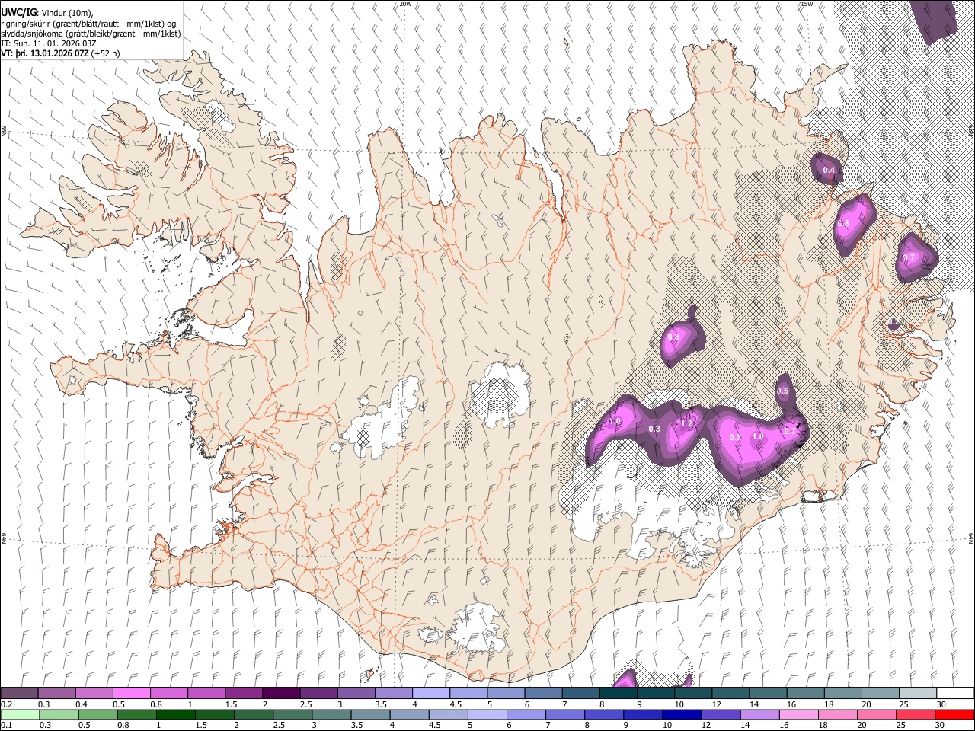
Task: Click the 20W longitude label
Action: coord(405,4)
